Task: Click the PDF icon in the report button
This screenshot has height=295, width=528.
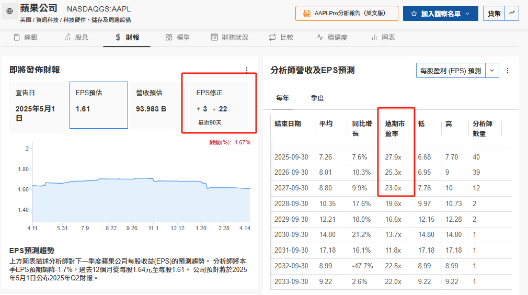Action: tap(307, 14)
